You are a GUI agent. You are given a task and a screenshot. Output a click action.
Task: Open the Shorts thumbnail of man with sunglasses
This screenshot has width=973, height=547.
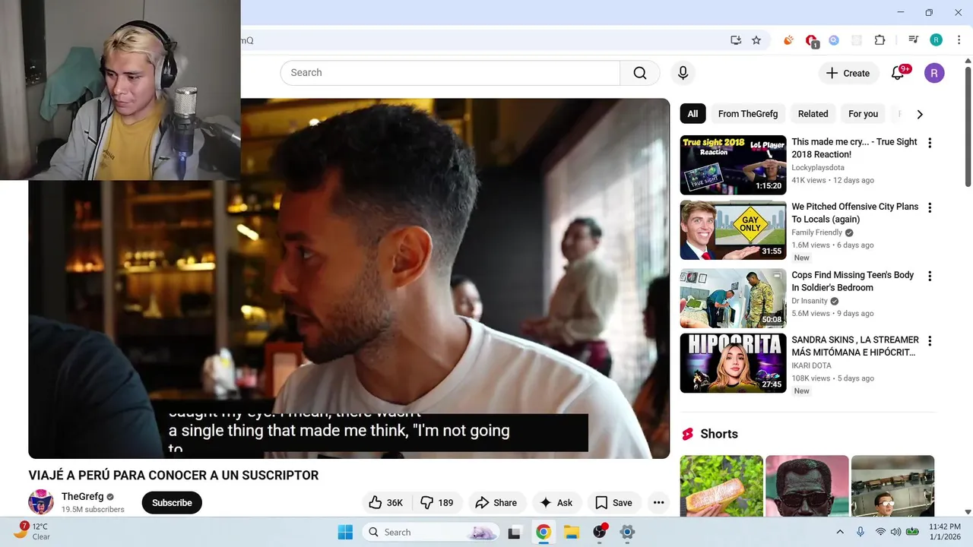click(x=807, y=485)
